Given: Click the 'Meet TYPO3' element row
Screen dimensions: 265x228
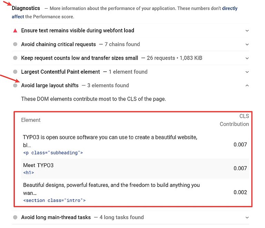Looking at the screenshot, I should [38, 165].
